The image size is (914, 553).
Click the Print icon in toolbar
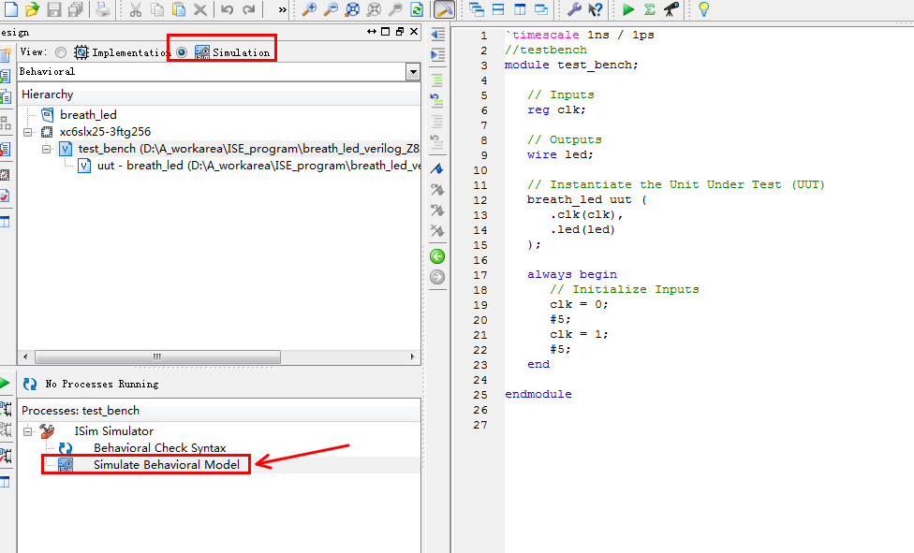[102, 9]
